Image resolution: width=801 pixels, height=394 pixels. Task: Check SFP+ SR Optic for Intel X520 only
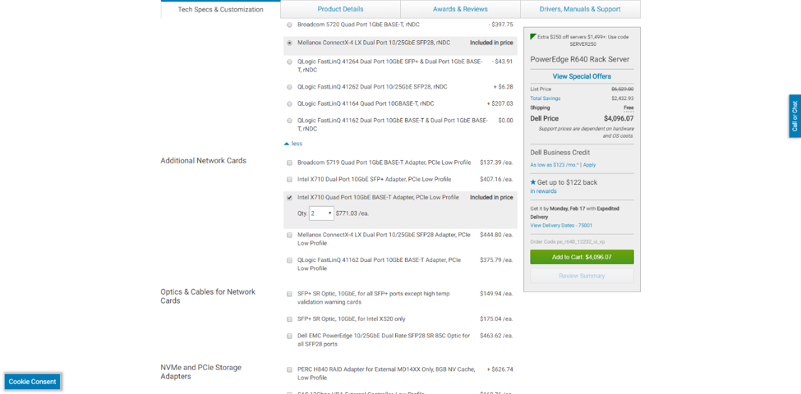290,319
